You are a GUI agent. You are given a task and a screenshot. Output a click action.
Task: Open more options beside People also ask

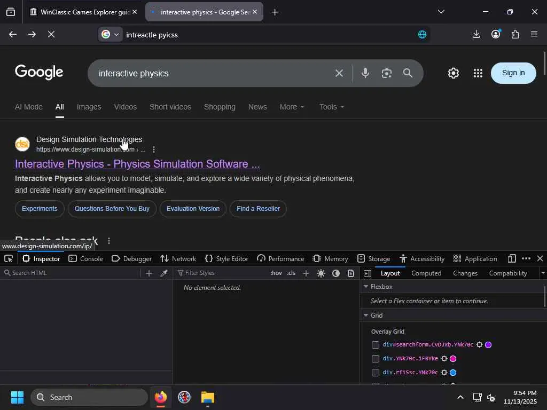(109, 241)
